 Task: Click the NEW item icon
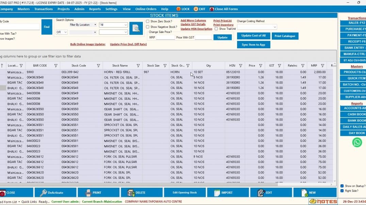pos(304,192)
